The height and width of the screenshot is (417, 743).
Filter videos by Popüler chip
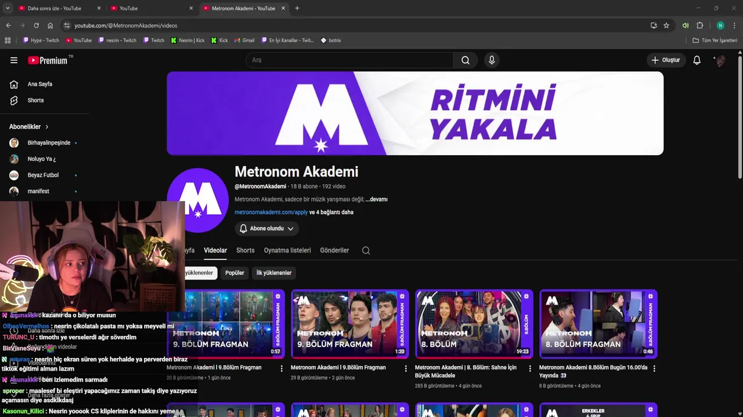[x=235, y=273]
